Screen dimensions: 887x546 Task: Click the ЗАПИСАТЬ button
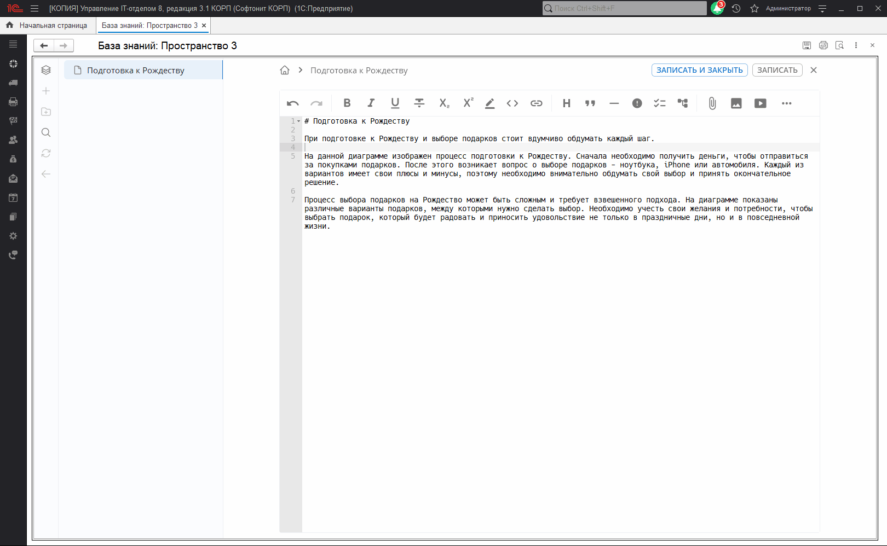tap(777, 70)
